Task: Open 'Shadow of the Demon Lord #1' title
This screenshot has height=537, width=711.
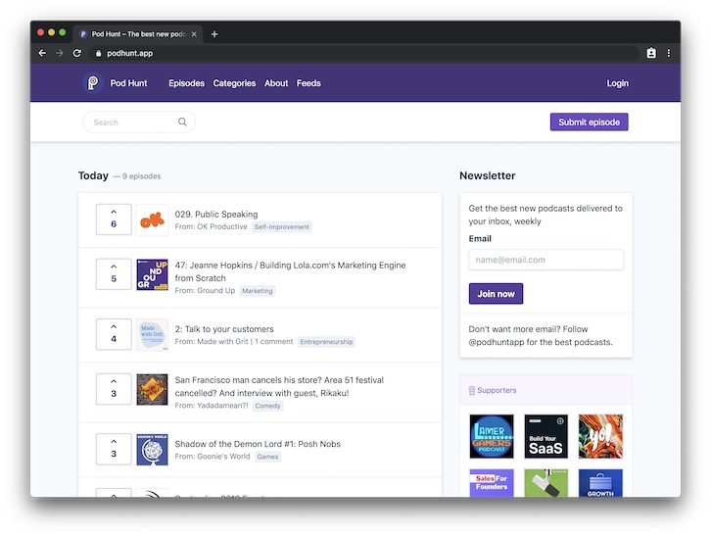Action: [258, 444]
